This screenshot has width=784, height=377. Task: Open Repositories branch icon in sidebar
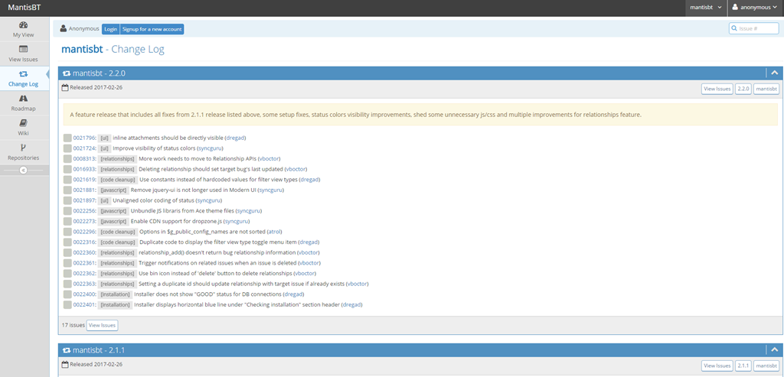coord(24,148)
